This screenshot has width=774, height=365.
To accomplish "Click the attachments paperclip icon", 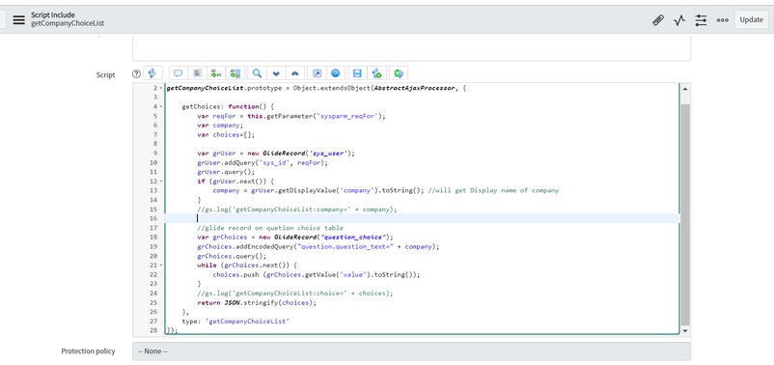I will [658, 20].
